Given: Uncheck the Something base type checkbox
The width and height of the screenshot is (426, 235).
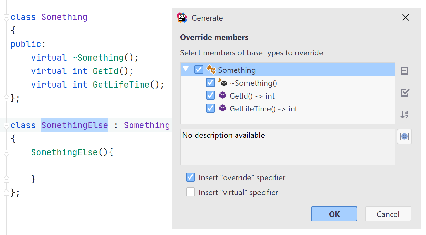Looking at the screenshot, I should click(199, 70).
